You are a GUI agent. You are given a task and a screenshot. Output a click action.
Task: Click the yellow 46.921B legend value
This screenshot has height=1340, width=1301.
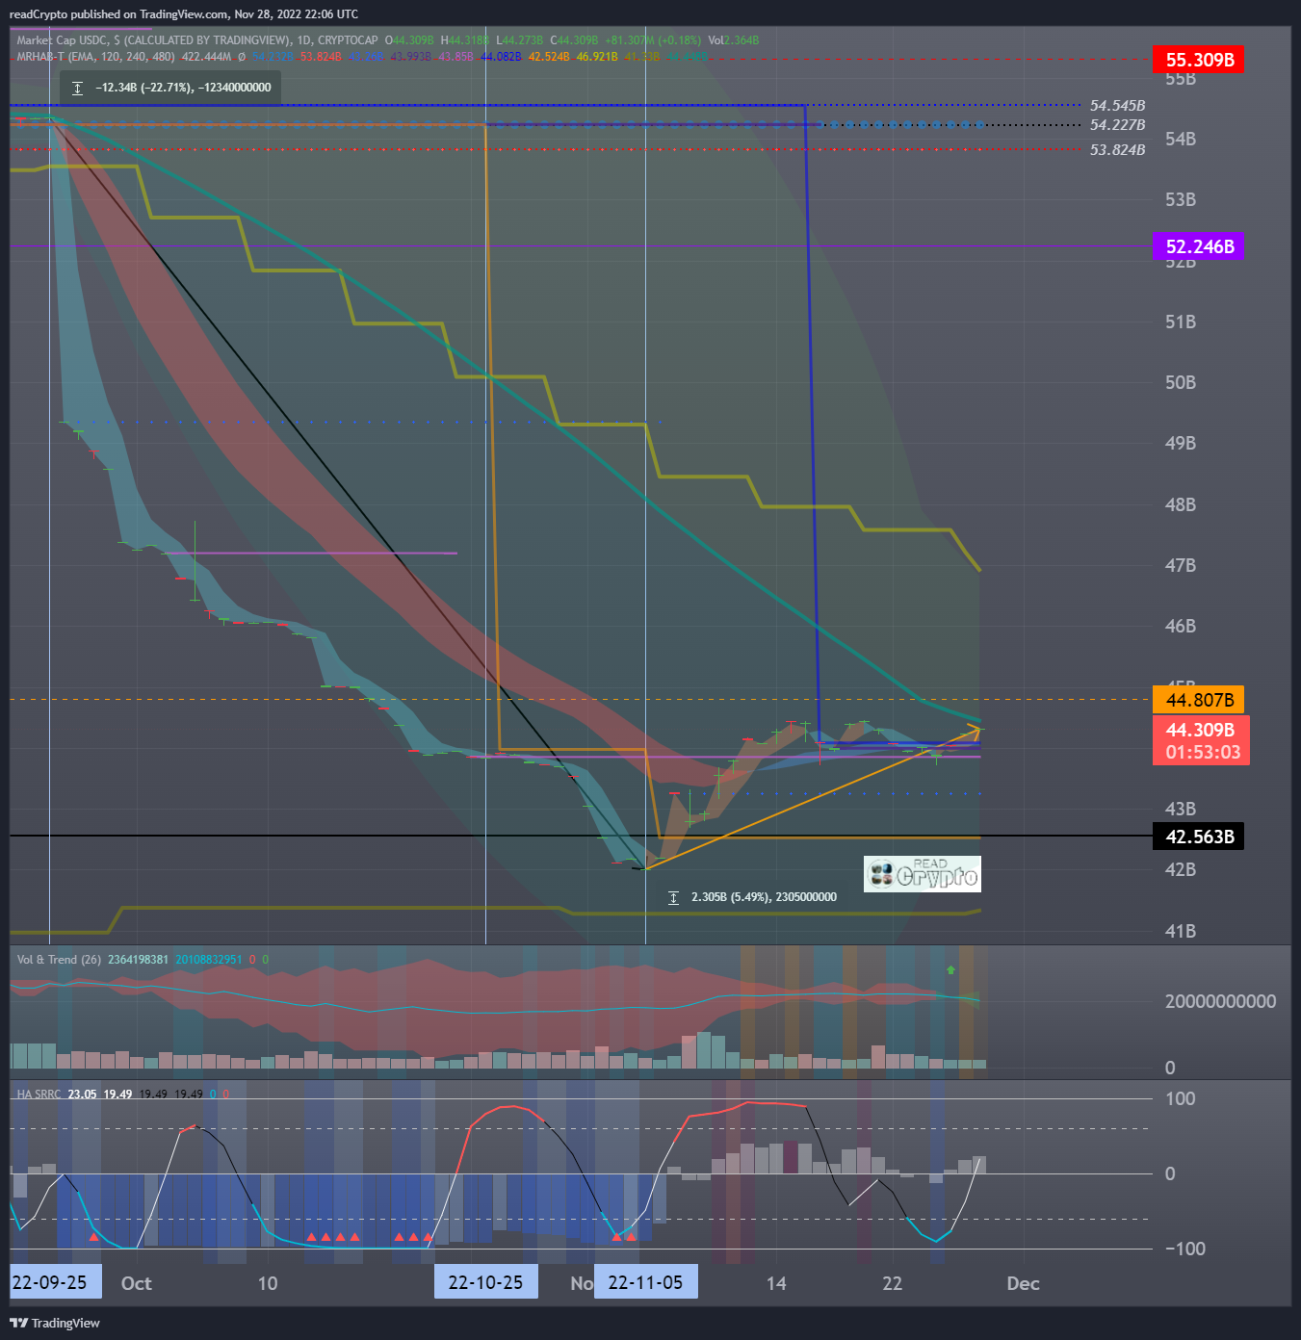click(597, 57)
